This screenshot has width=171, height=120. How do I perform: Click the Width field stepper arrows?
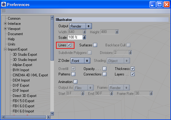[84, 32]
